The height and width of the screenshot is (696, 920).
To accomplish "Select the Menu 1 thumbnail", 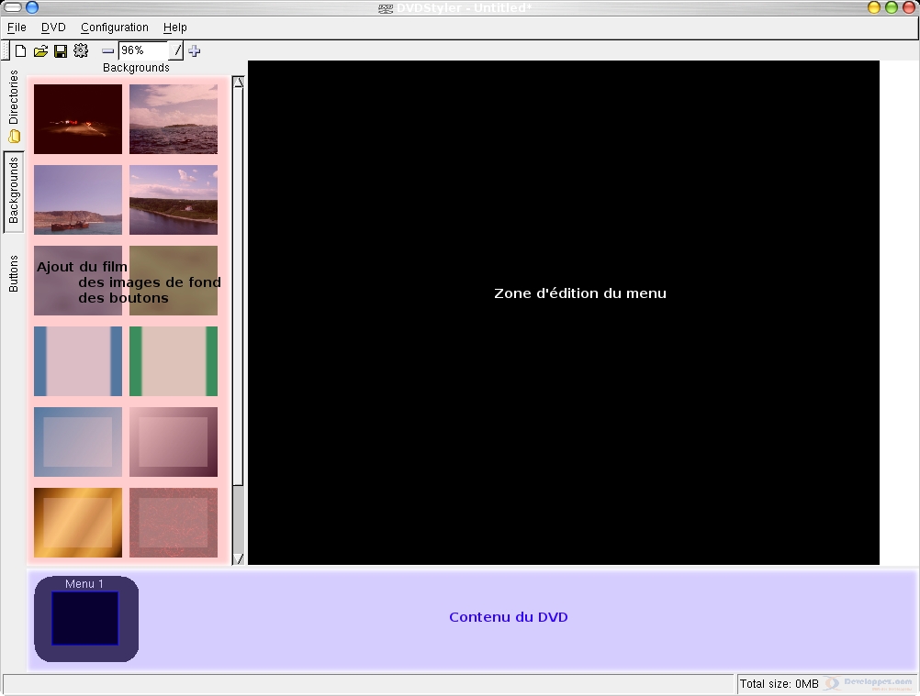I will tap(85, 618).
